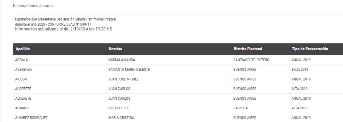Image resolution: width=343 pixels, height=122 pixels.
Task: Click ALTA 2019 in ALVAREZ row
Action: (x=299, y=108)
